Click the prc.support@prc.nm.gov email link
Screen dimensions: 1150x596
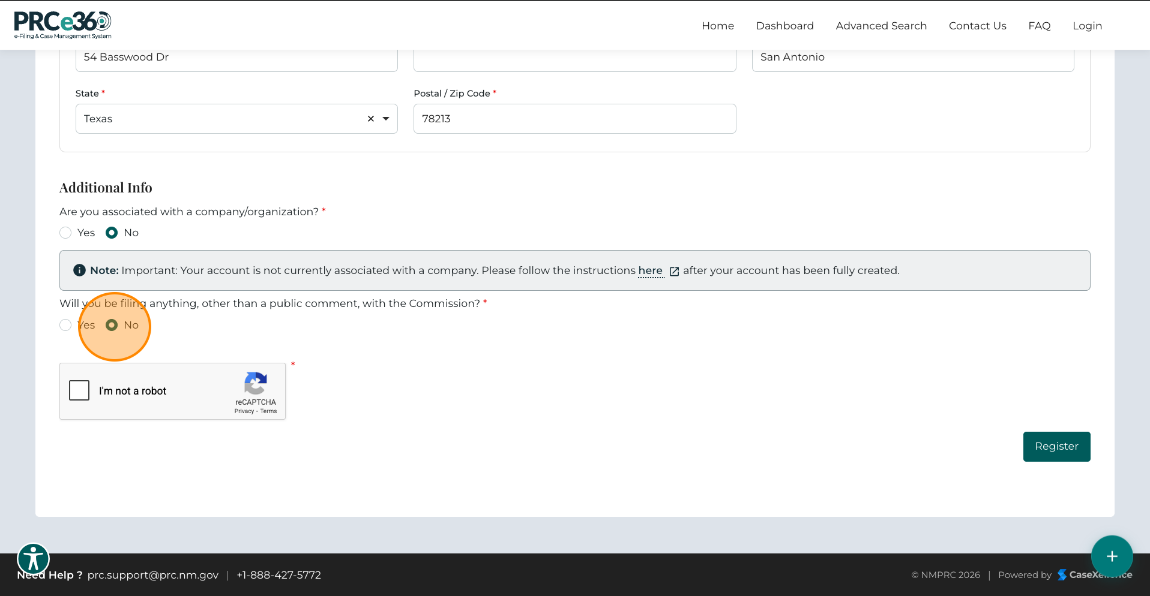153,575
